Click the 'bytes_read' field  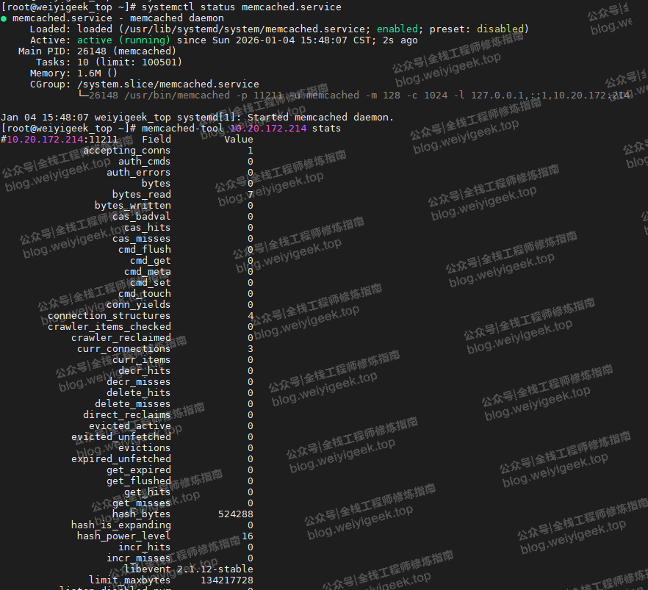(x=141, y=195)
